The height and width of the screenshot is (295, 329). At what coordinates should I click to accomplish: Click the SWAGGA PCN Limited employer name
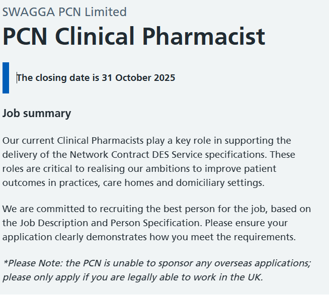(x=64, y=12)
